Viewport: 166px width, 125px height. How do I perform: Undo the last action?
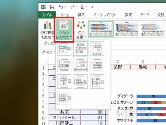(x=61, y=7)
